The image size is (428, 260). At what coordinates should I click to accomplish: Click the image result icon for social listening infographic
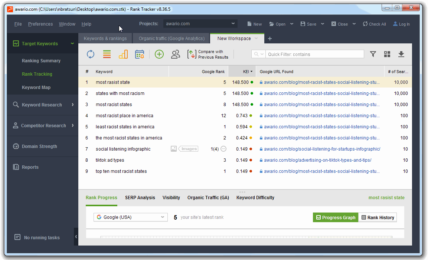pyautogui.click(x=174, y=149)
